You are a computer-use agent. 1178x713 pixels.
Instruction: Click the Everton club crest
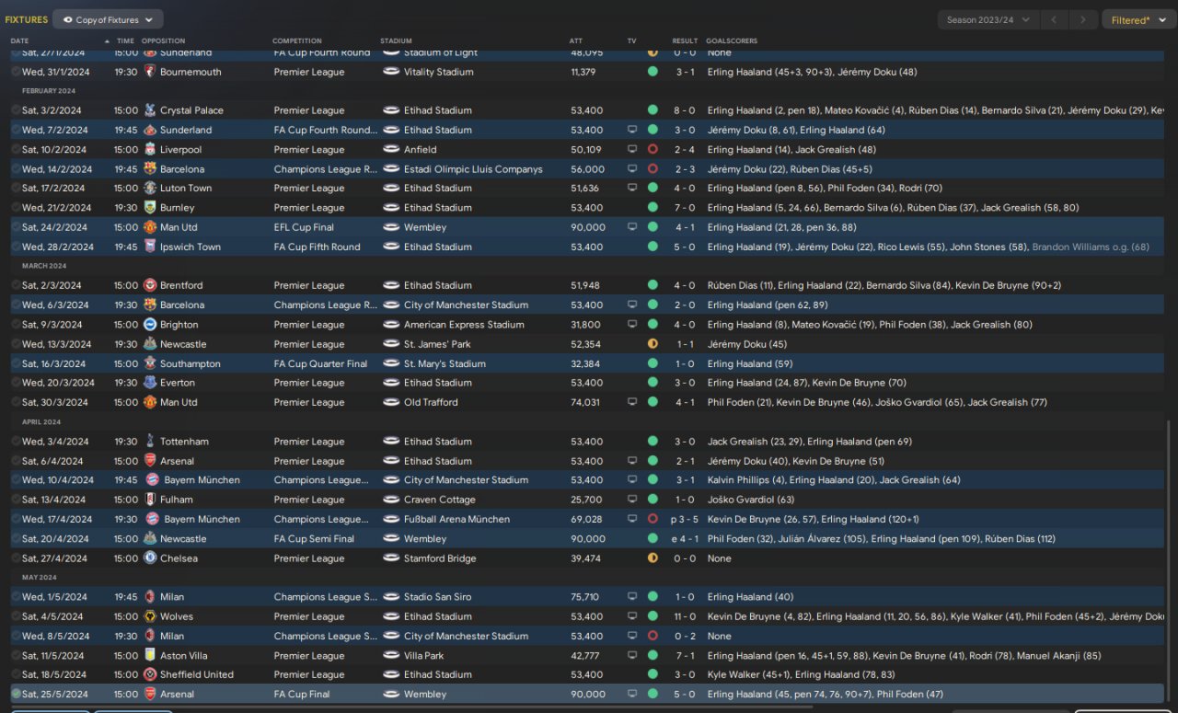[x=150, y=383]
